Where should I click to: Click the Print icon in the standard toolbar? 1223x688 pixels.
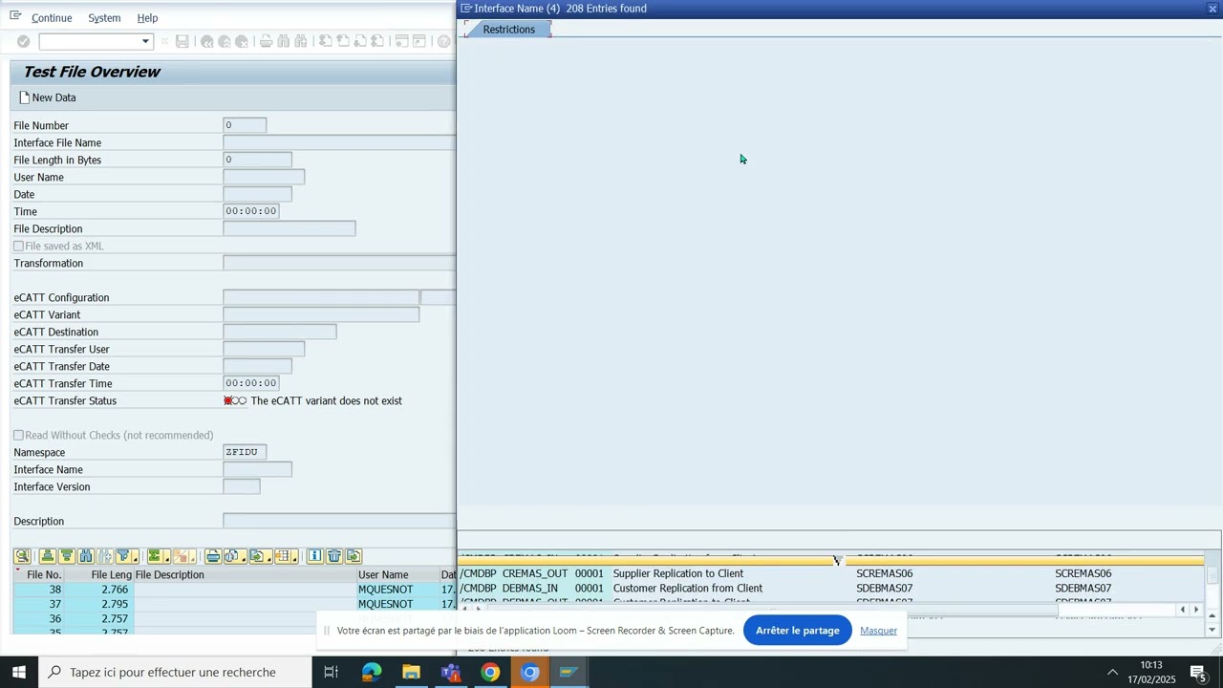[267, 41]
